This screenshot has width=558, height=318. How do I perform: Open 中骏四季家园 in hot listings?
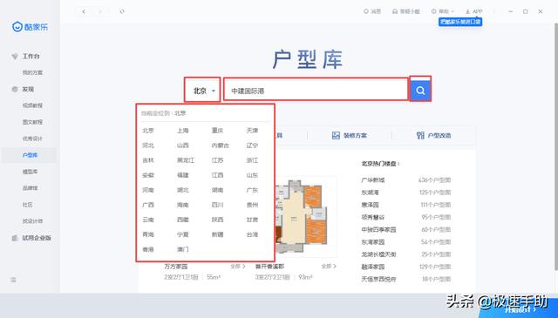click(378, 230)
